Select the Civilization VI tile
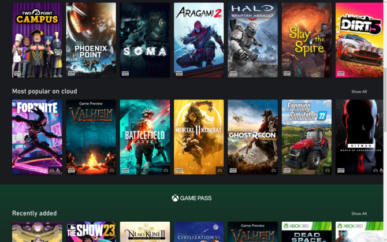Screen dimensions: 387x242 coord(199,232)
